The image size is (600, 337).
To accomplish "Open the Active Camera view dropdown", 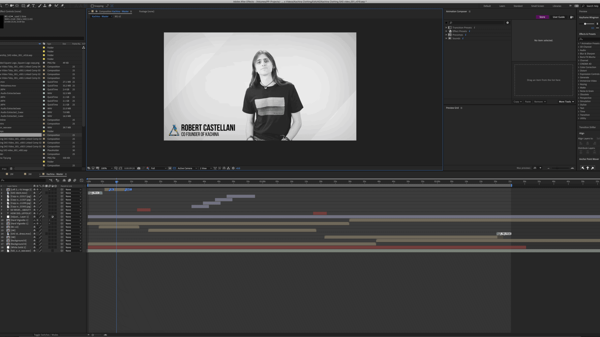I will [187, 168].
